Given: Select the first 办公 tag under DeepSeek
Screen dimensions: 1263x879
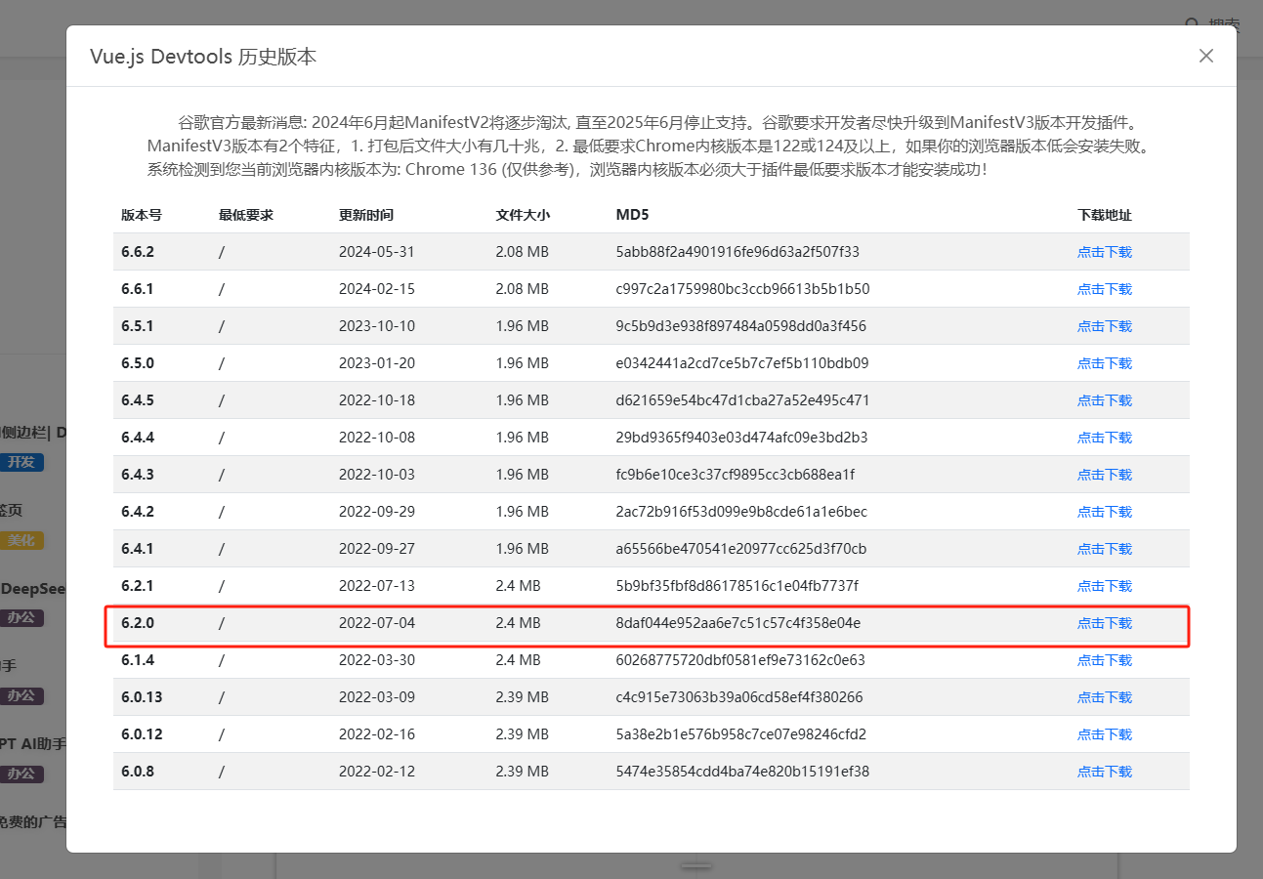Looking at the screenshot, I should click(21, 618).
